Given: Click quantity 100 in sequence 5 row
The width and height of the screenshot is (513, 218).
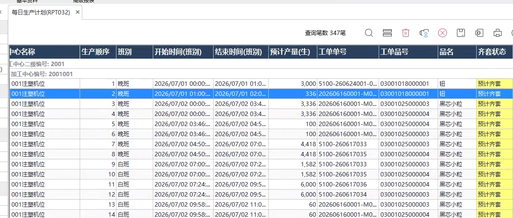Looking at the screenshot, I should [293, 124].
